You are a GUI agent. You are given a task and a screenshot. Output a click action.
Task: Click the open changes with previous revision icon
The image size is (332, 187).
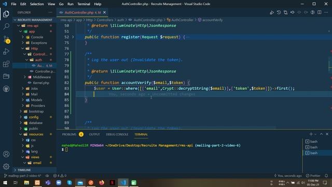coord(292,12)
